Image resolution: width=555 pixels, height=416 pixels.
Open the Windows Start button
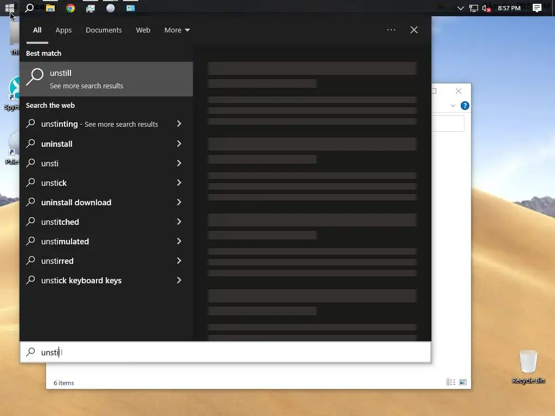pyautogui.click(x=10, y=8)
